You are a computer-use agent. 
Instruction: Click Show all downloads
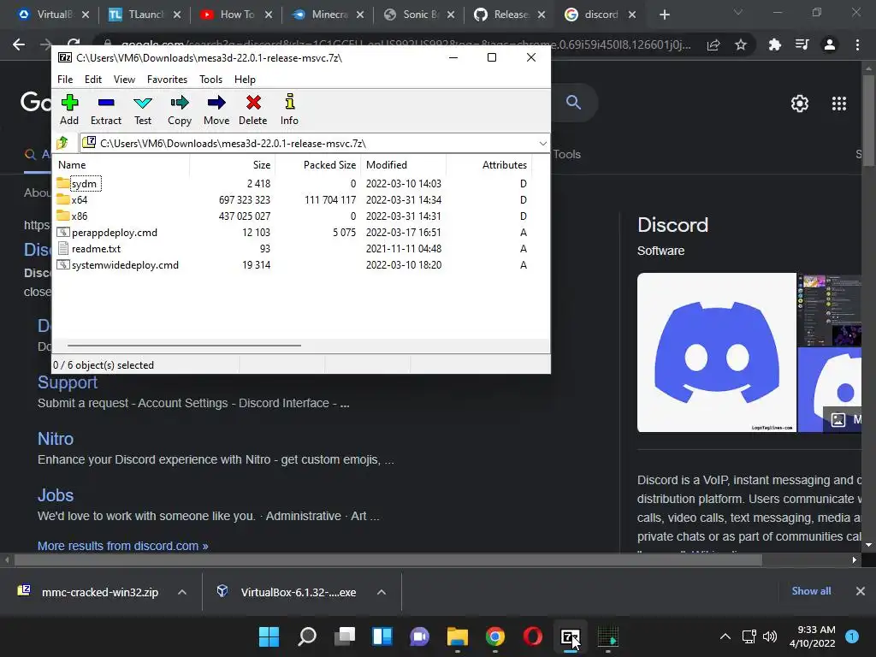point(811,591)
